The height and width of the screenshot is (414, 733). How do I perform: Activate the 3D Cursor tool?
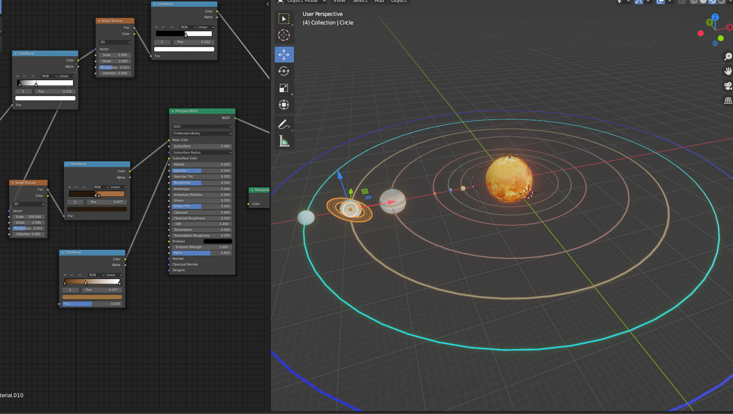pyautogui.click(x=284, y=35)
